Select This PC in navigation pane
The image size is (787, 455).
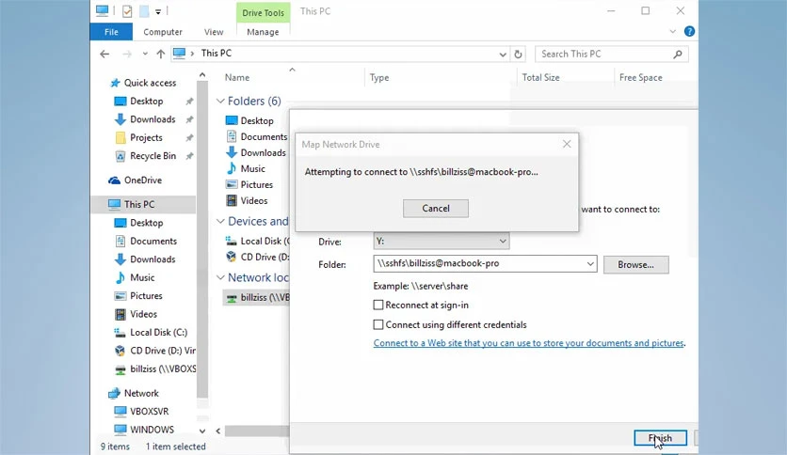click(138, 204)
